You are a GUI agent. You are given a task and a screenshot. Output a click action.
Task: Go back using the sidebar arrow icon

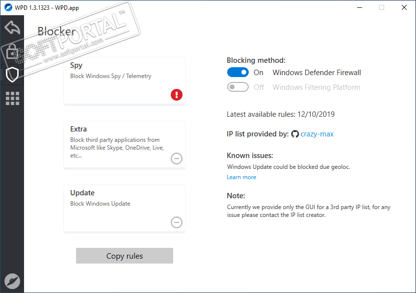coord(12,27)
